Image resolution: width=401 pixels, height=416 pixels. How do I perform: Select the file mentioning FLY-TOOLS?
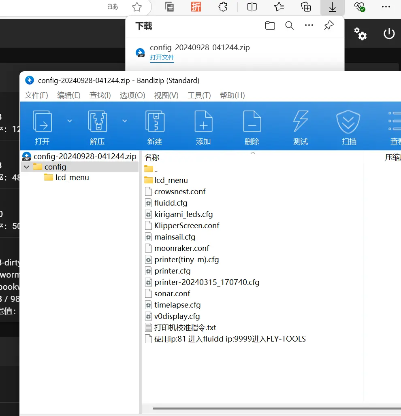[225, 339]
